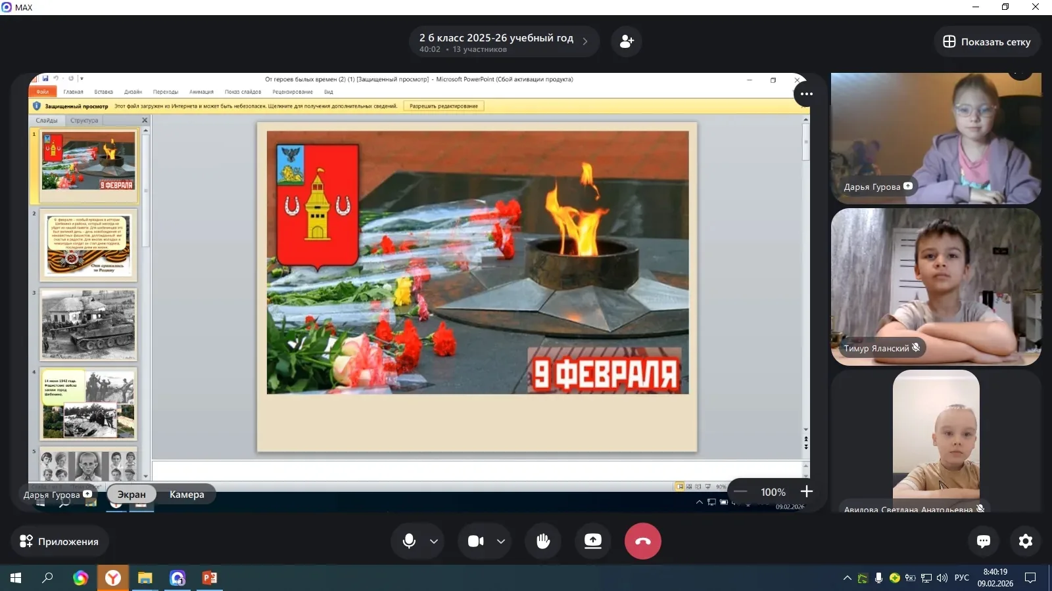End the call with red hang-up button

pos(642,541)
